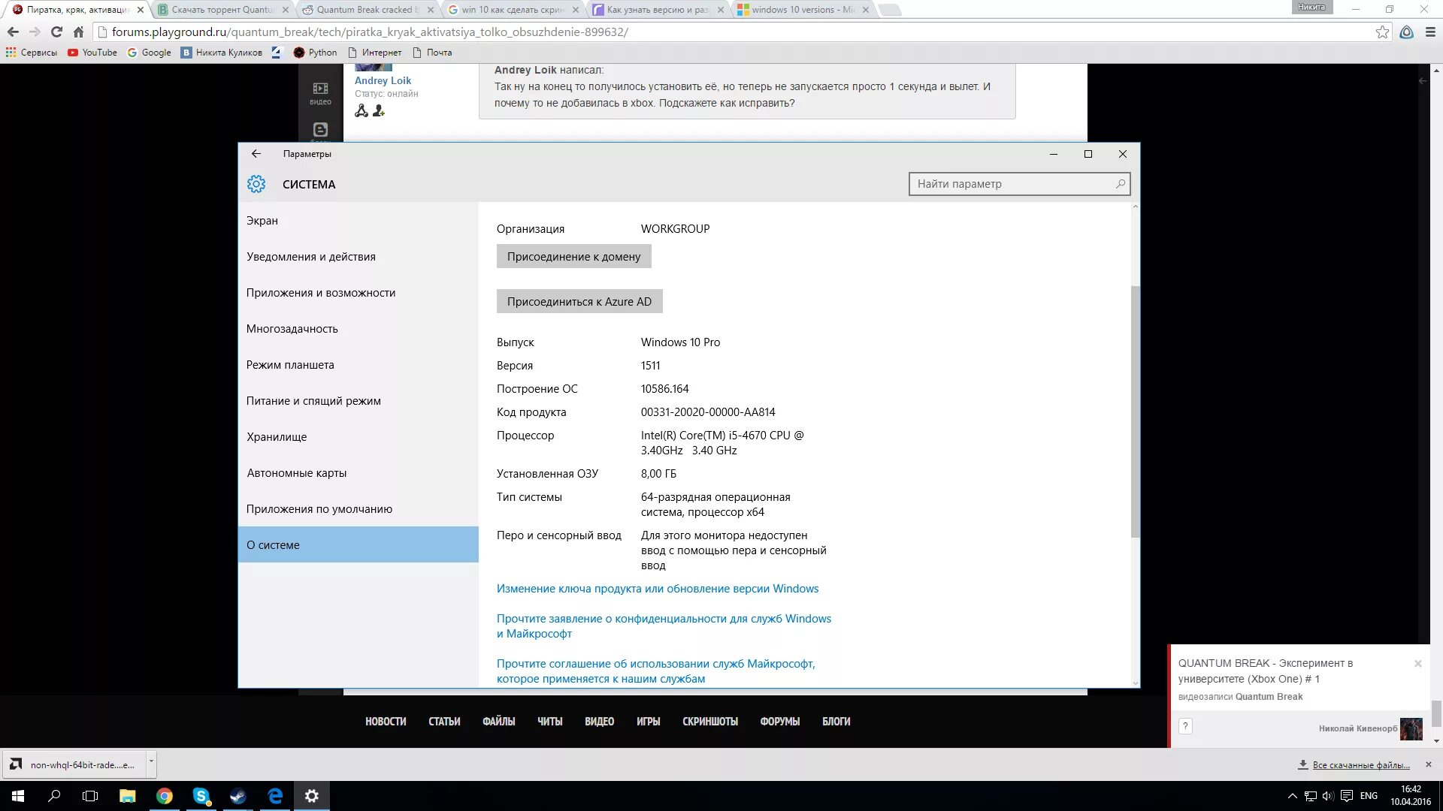Click ФОРУМЫ navigation tab

(780, 721)
